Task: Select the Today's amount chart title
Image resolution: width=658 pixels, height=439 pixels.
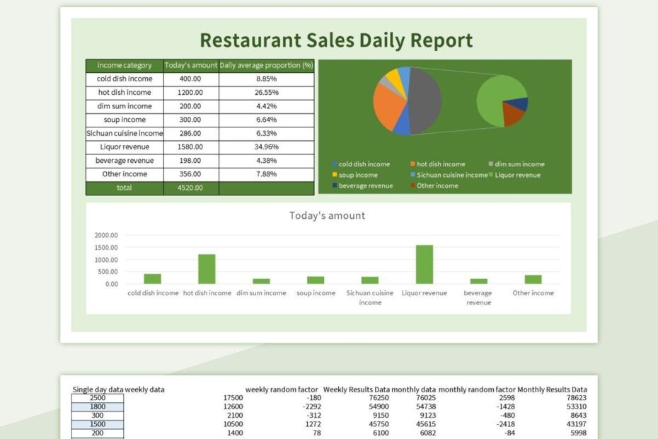Action: tap(329, 215)
